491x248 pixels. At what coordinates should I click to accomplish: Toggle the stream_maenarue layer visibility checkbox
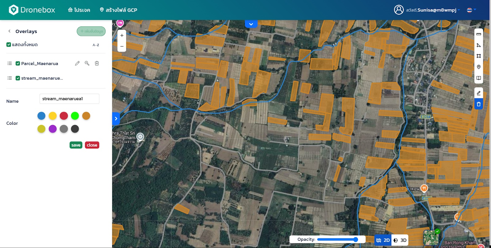[x=18, y=78]
